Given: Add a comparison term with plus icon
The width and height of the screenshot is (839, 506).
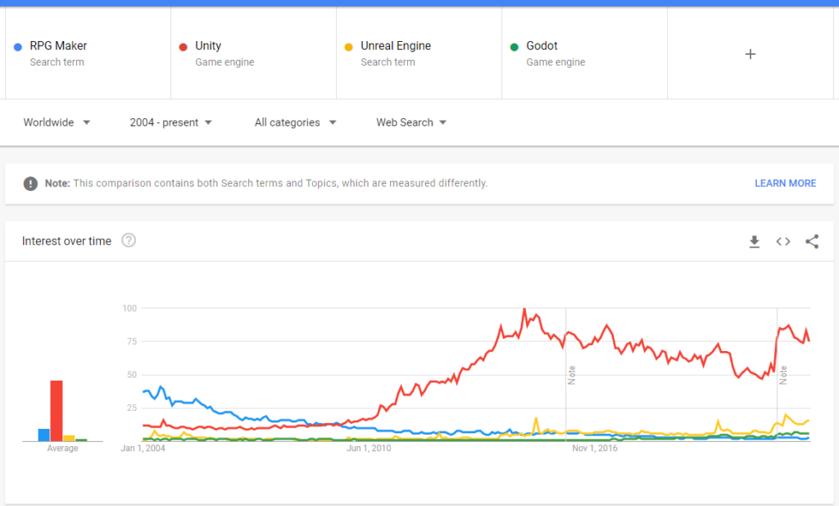Looking at the screenshot, I should (x=751, y=54).
